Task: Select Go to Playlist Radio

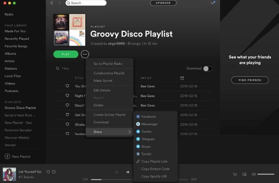Action: 108,64
